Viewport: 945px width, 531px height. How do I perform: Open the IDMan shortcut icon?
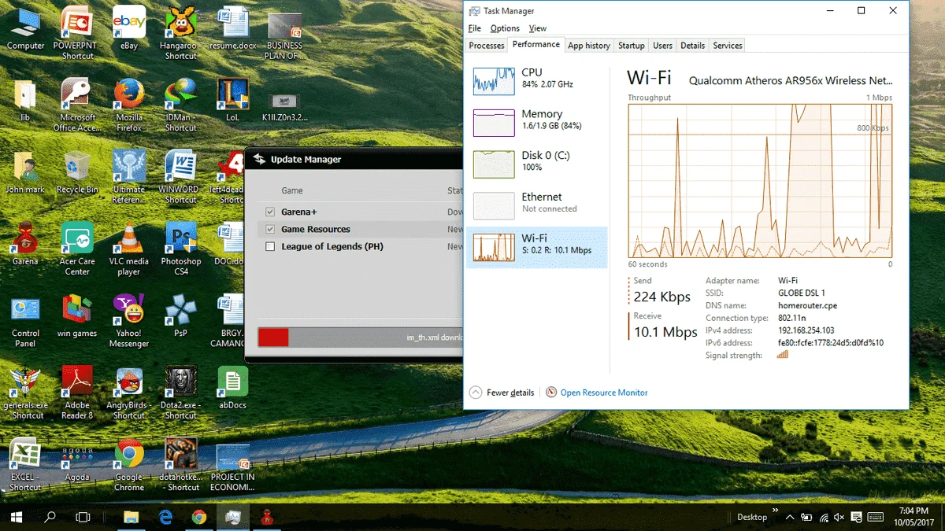181,104
